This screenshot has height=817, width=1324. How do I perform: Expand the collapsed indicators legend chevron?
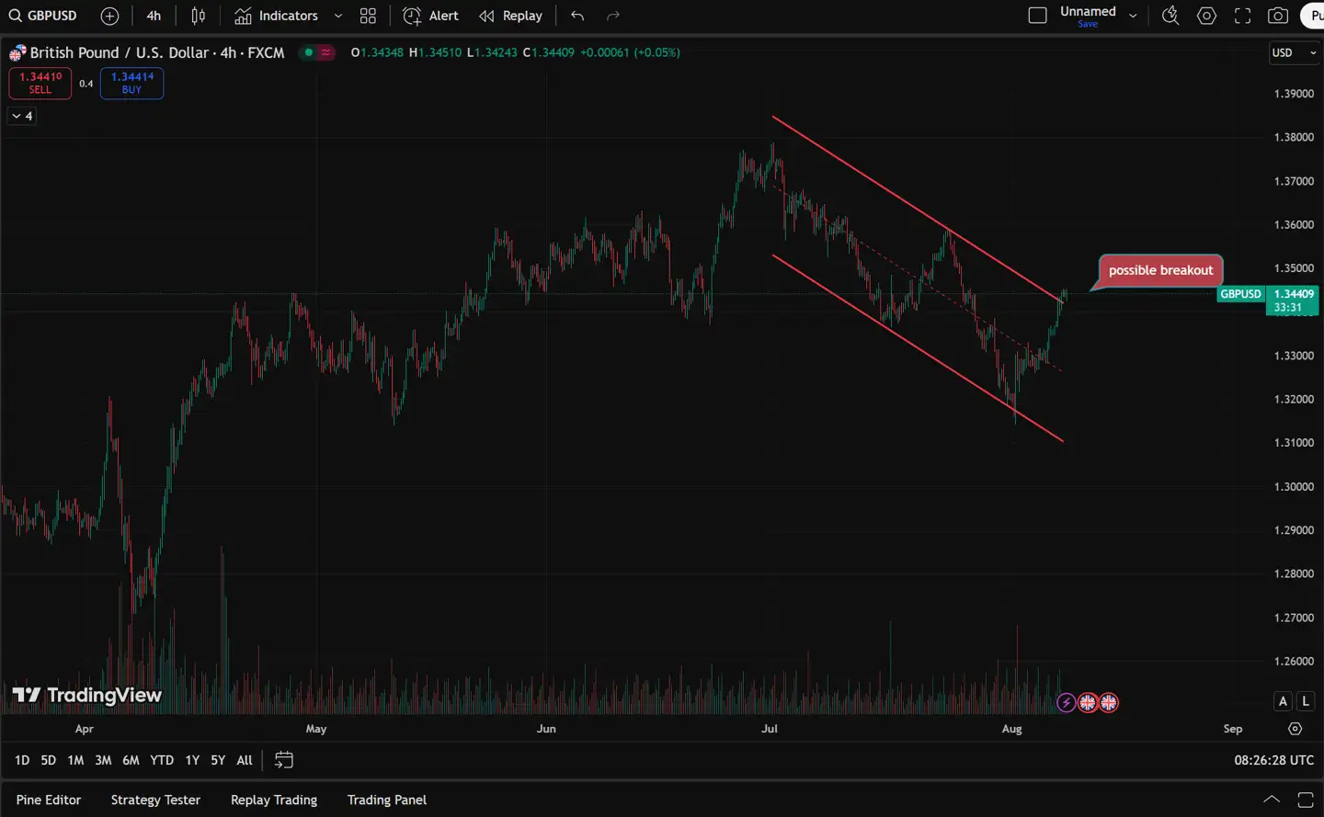coord(22,116)
